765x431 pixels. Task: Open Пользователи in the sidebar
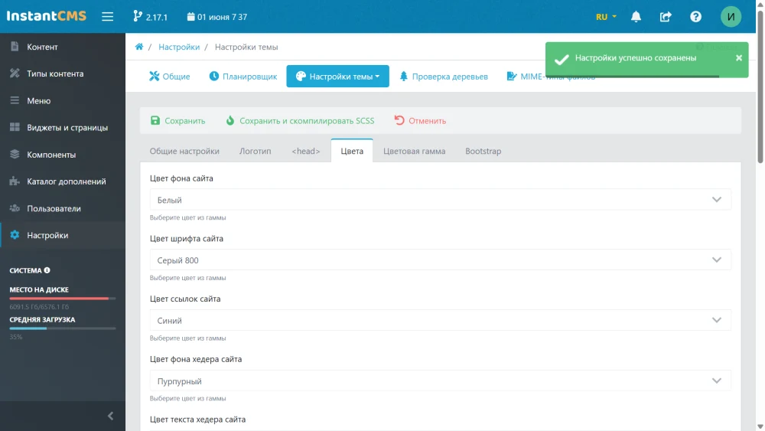[x=63, y=208]
